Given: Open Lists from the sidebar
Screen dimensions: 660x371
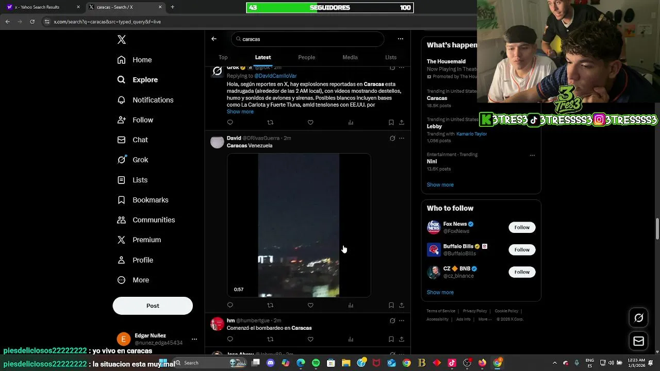Looking at the screenshot, I should point(133,180).
